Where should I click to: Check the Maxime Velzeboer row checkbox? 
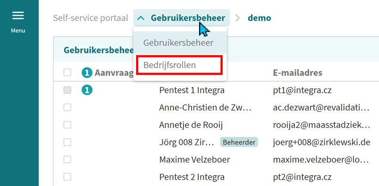67,160
